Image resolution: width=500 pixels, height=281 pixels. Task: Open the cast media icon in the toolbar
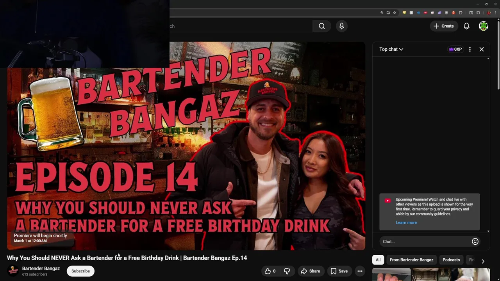click(x=478, y=12)
